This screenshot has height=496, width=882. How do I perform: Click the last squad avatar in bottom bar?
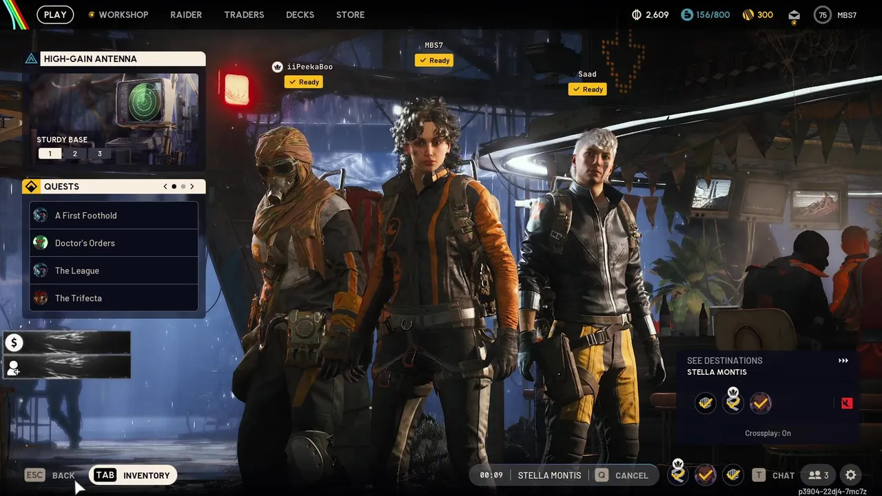(732, 475)
